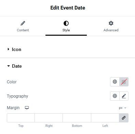Click the Margin Right input field
This screenshot has width=135, height=134.
point(49,118)
